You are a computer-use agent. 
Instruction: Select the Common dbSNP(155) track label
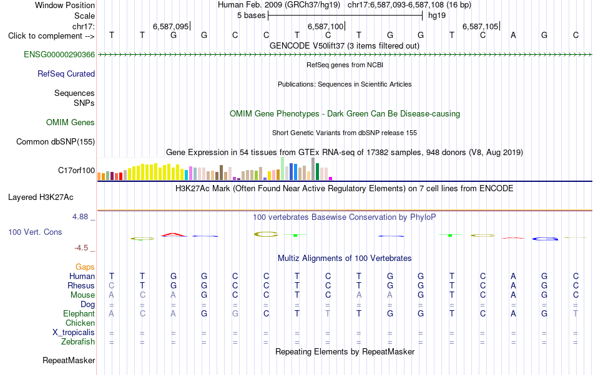(x=56, y=142)
